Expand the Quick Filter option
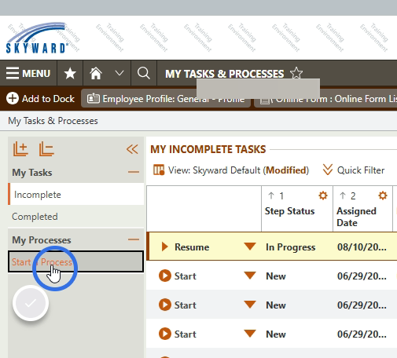 354,170
